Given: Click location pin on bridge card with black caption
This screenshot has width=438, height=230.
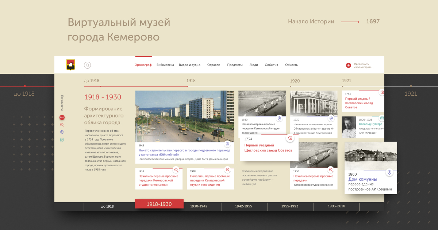Looking at the screenshot, I should coord(279,118).
